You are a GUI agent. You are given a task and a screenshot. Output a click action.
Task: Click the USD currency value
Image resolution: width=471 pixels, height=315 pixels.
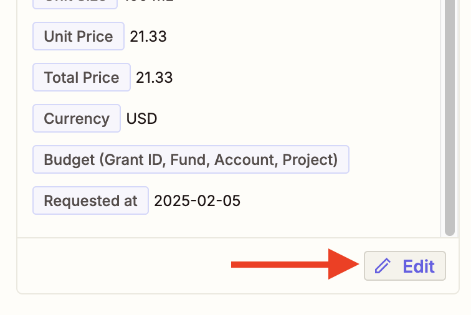[x=142, y=118]
